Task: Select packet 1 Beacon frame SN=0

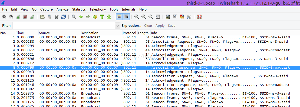Action: coord(150,37)
